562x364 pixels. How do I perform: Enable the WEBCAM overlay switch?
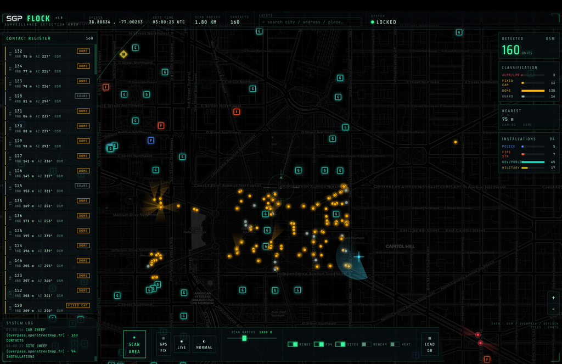pyautogui.click(x=366, y=344)
